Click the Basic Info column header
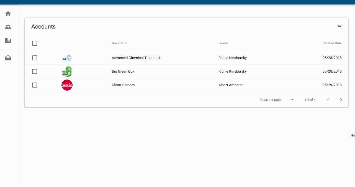 pos(119,43)
